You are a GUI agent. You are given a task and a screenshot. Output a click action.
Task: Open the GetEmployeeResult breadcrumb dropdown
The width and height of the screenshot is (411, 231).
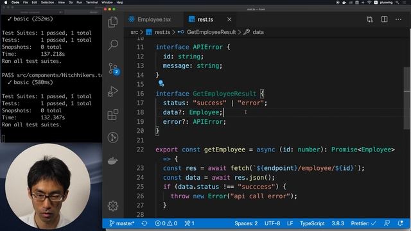(x=211, y=32)
